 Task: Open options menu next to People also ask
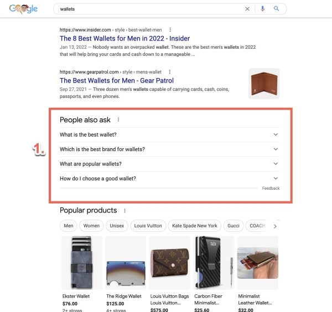[118, 120]
